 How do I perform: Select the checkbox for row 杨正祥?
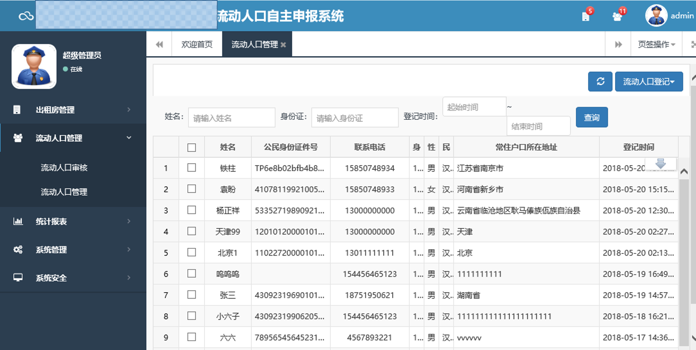tap(192, 210)
